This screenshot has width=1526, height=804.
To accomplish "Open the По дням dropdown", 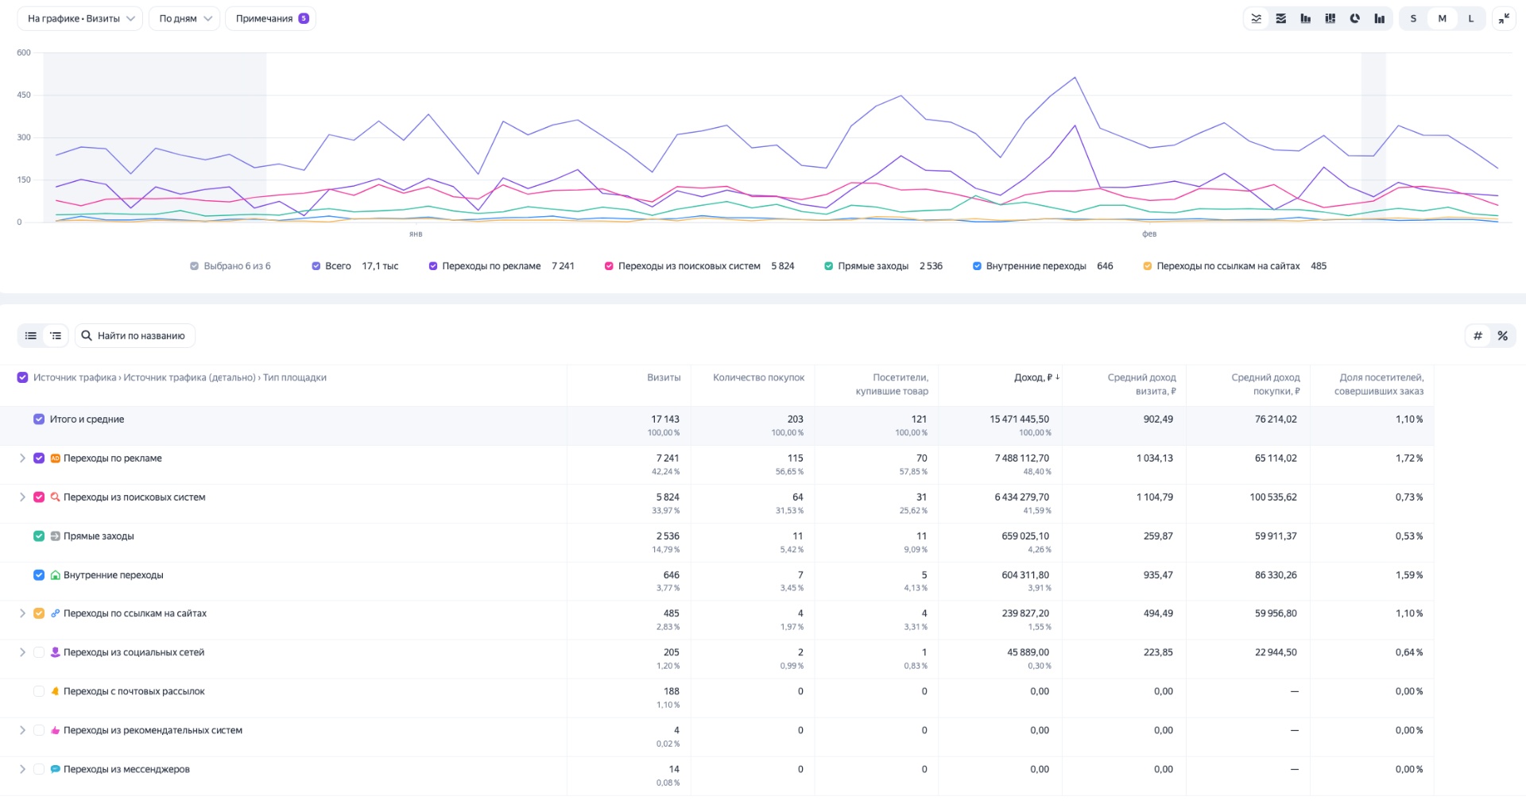I will [x=184, y=17].
